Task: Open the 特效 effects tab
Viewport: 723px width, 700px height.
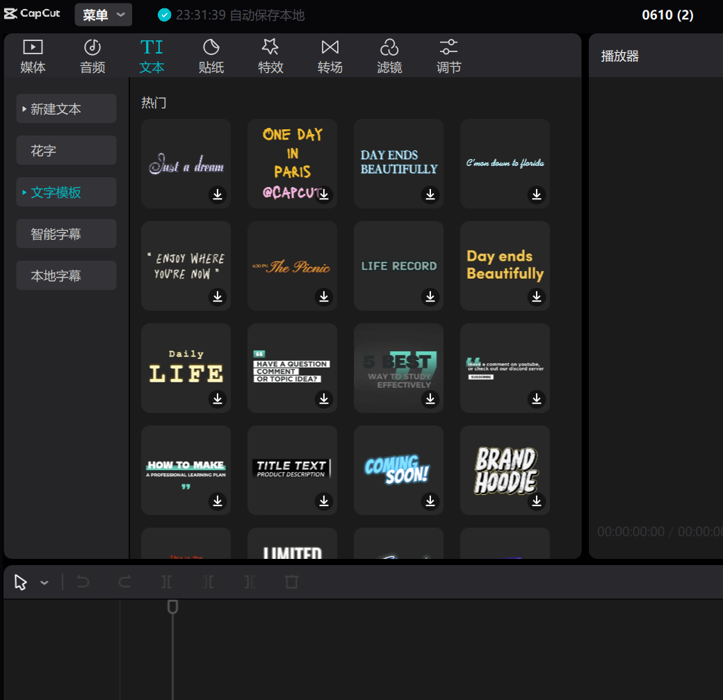Action: pyautogui.click(x=270, y=56)
